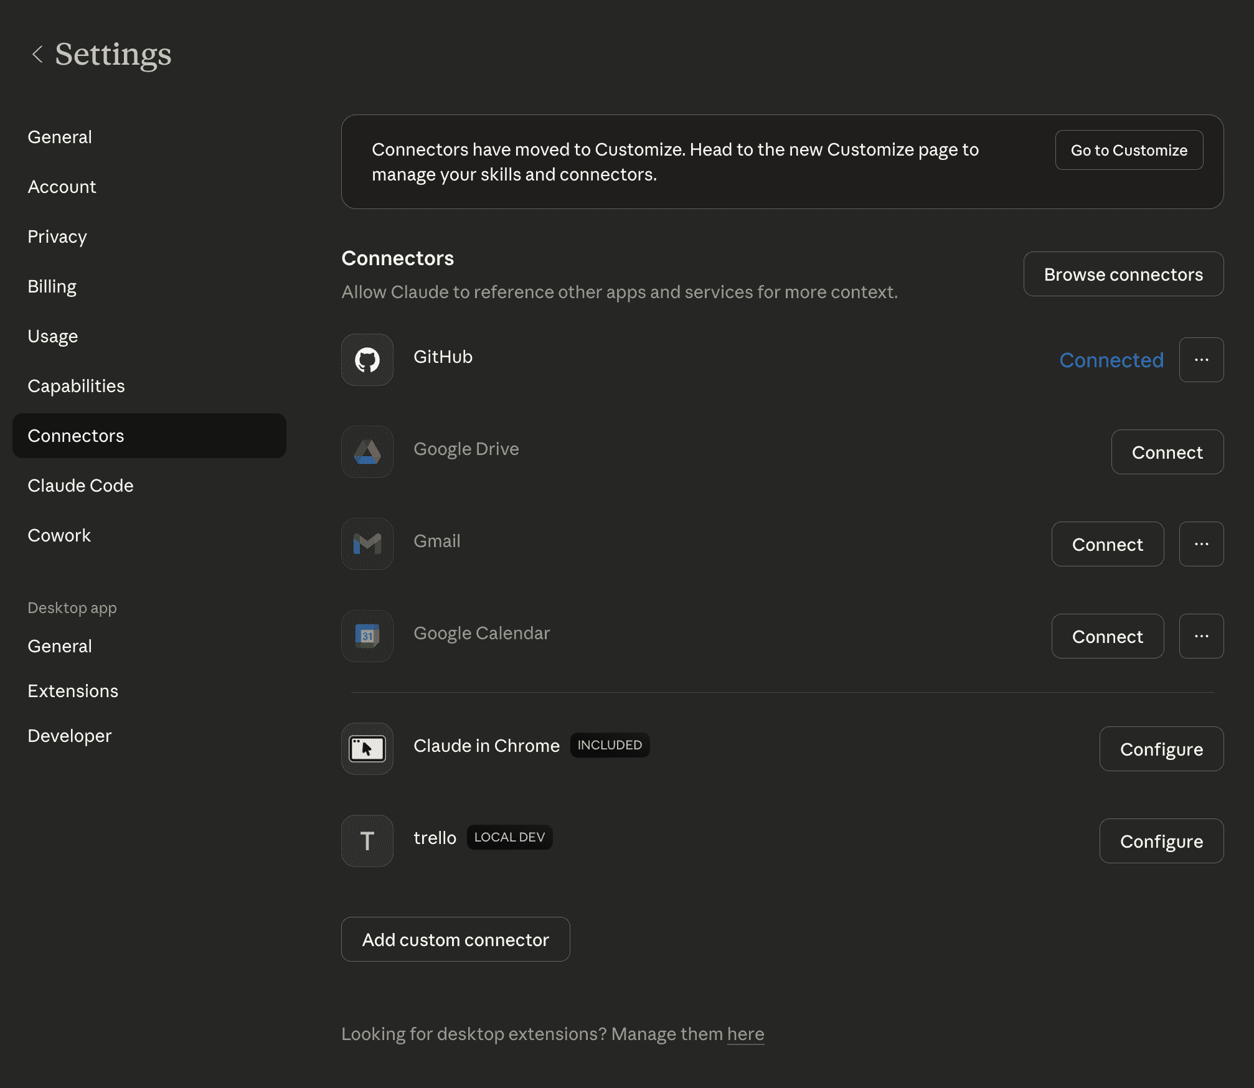Viewport: 1254px width, 1088px height.
Task: Open the Capabilities settings section
Action: click(76, 386)
